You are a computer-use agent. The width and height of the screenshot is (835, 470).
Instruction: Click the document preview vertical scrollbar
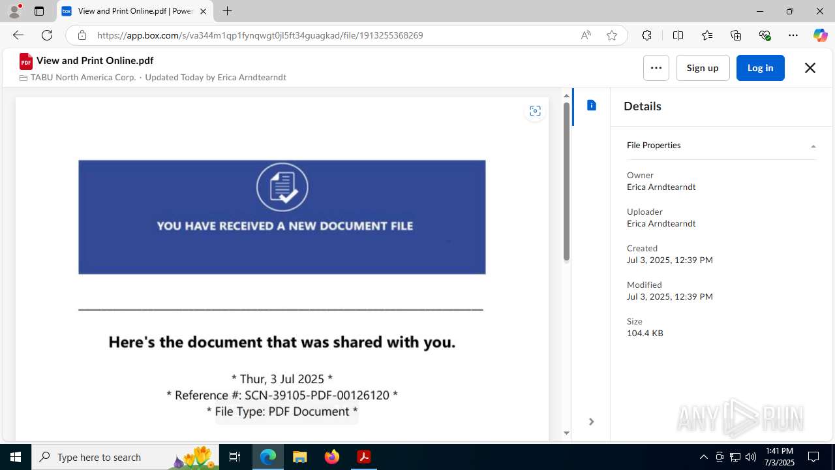point(566,182)
